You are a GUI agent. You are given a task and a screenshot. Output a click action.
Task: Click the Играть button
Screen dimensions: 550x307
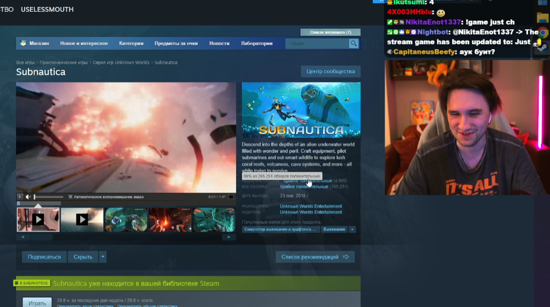37,302
